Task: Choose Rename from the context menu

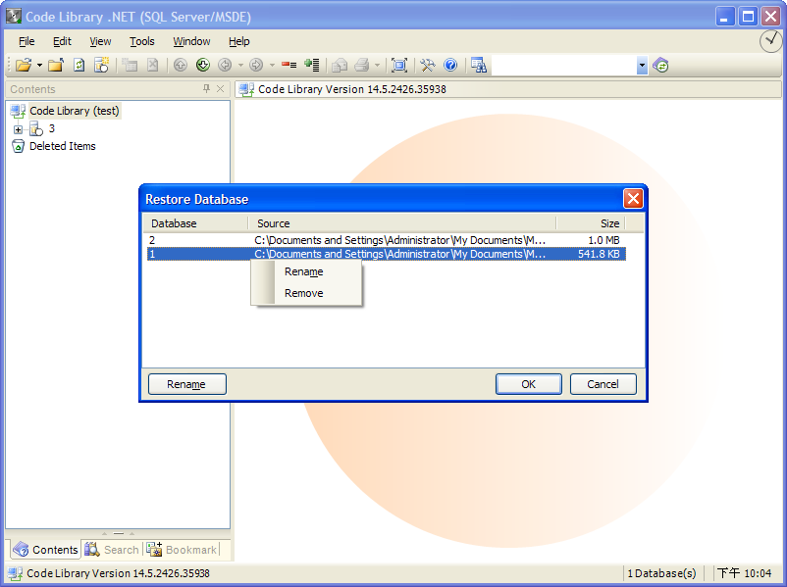Action: (303, 271)
